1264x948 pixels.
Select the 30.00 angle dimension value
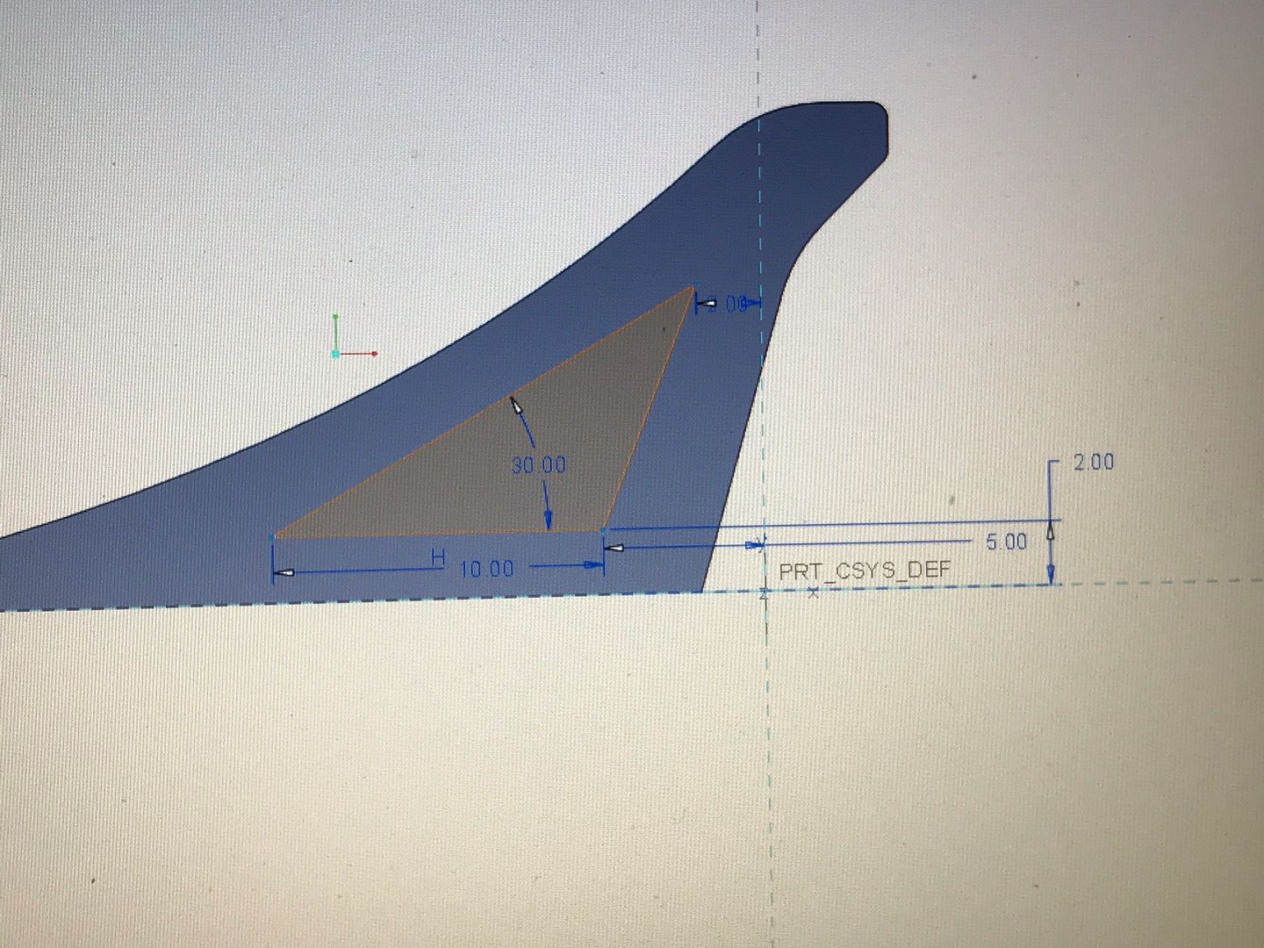(538, 465)
